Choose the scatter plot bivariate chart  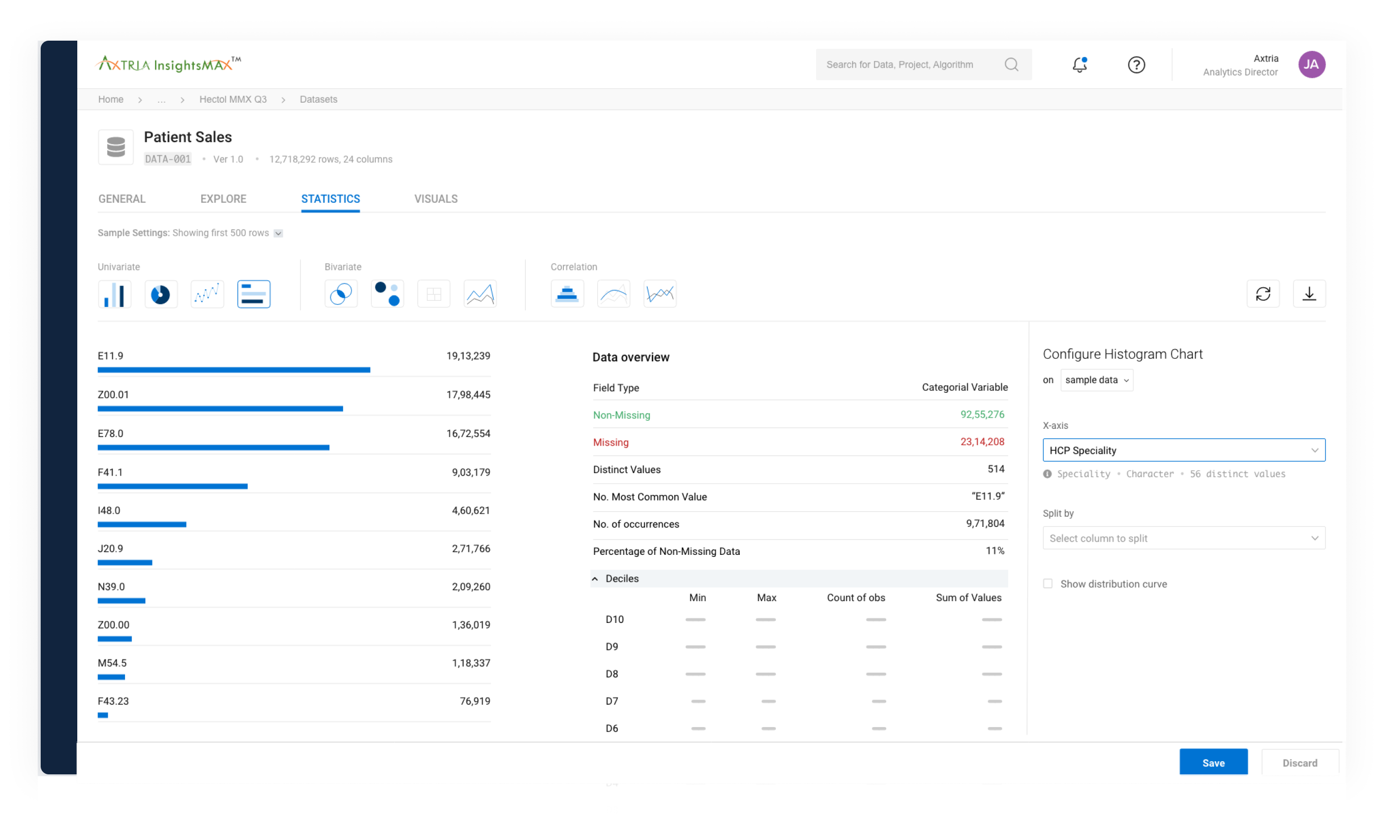coord(387,294)
